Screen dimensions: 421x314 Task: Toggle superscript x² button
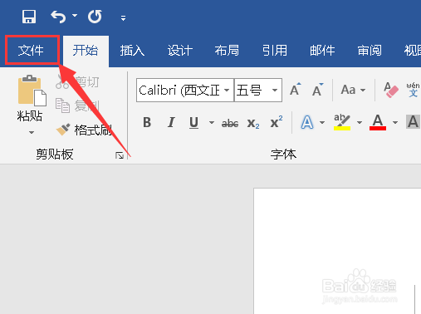coord(277,122)
